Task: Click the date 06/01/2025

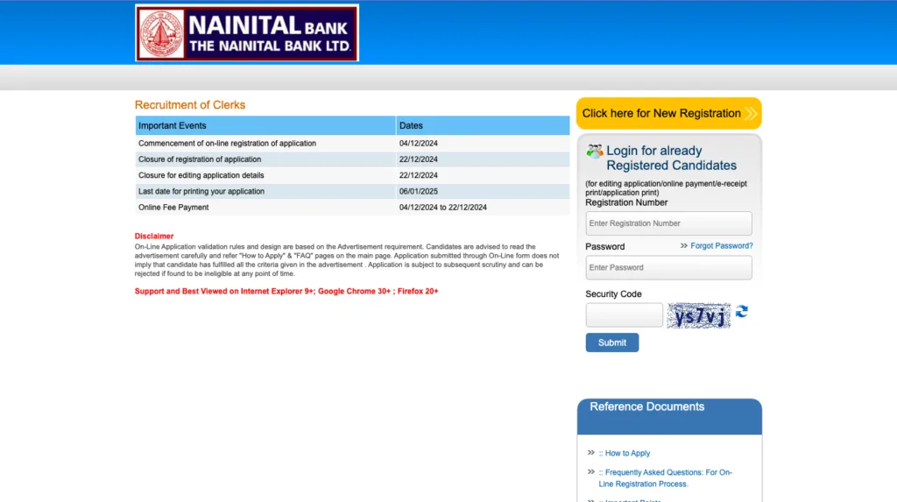Action: tap(418, 191)
